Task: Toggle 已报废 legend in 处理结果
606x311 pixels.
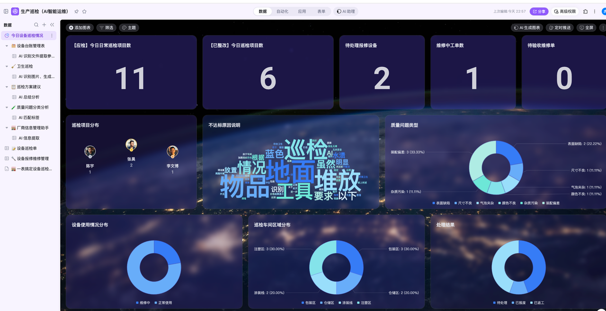Action: (x=518, y=302)
